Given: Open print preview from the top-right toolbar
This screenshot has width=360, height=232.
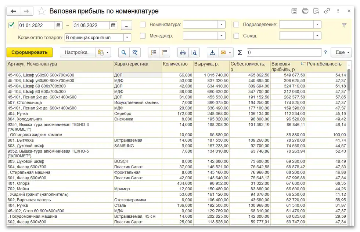Looking at the screenshot, I should (316, 11).
